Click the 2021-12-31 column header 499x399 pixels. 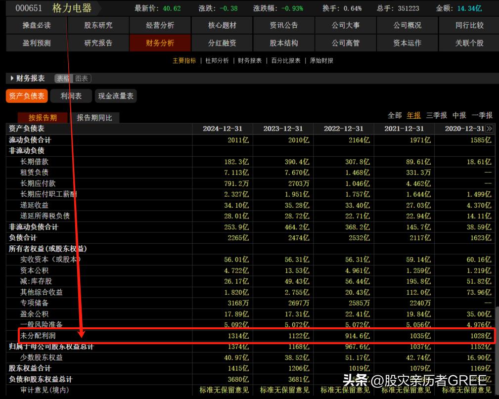click(x=404, y=129)
